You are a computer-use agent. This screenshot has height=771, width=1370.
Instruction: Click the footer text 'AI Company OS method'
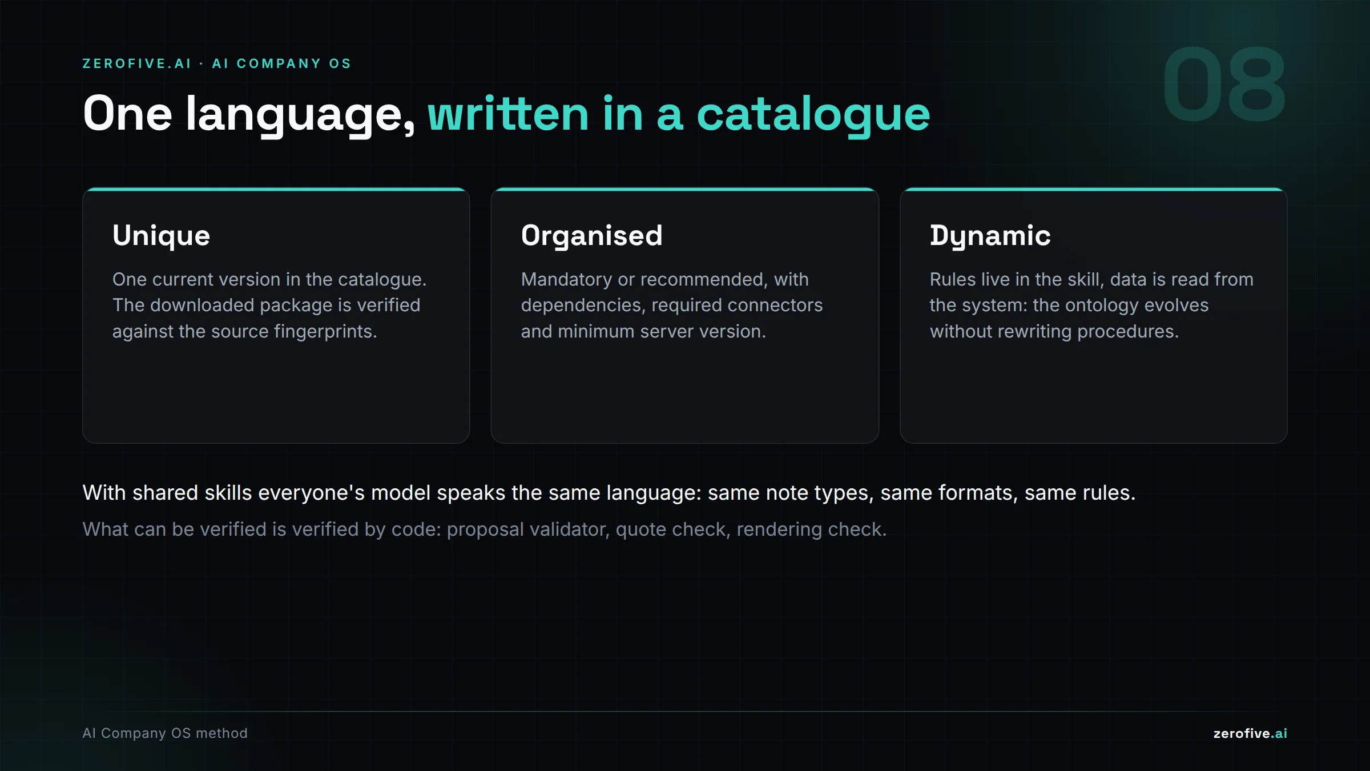(x=165, y=733)
